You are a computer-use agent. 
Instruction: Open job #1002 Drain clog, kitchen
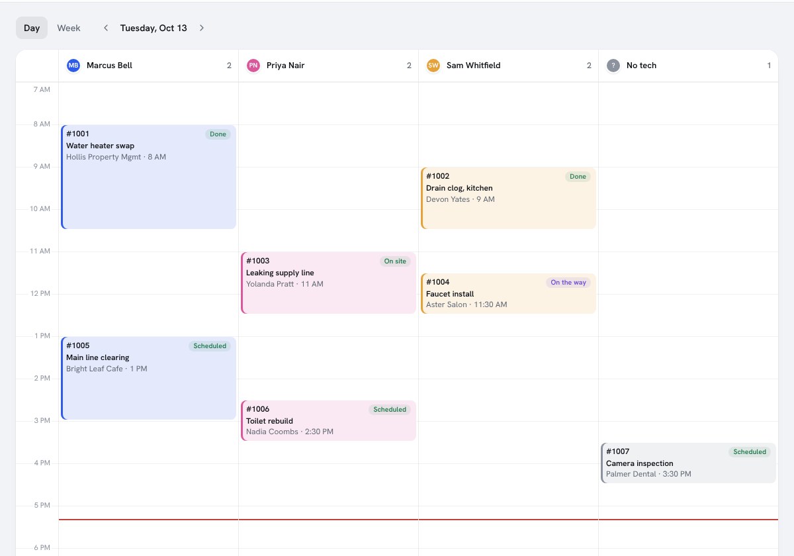[x=509, y=198]
